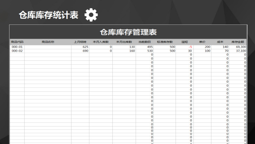
Task: Click the 本月入库数 cell 0 in row 000-02
Action: [x=101, y=51]
